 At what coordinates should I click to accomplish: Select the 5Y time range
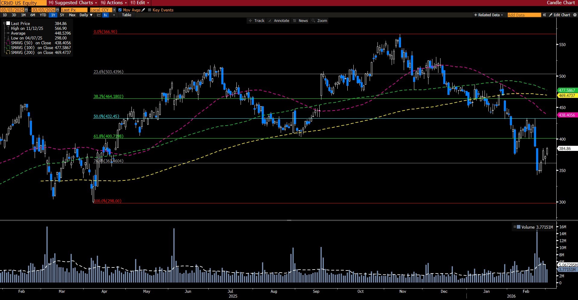[62, 15]
